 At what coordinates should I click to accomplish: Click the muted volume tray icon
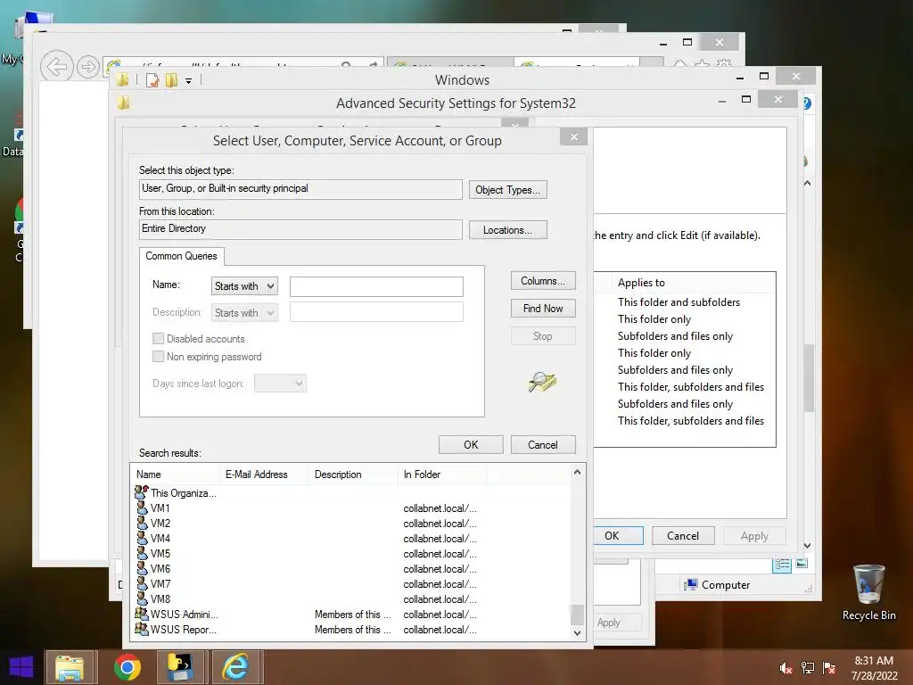[786, 668]
